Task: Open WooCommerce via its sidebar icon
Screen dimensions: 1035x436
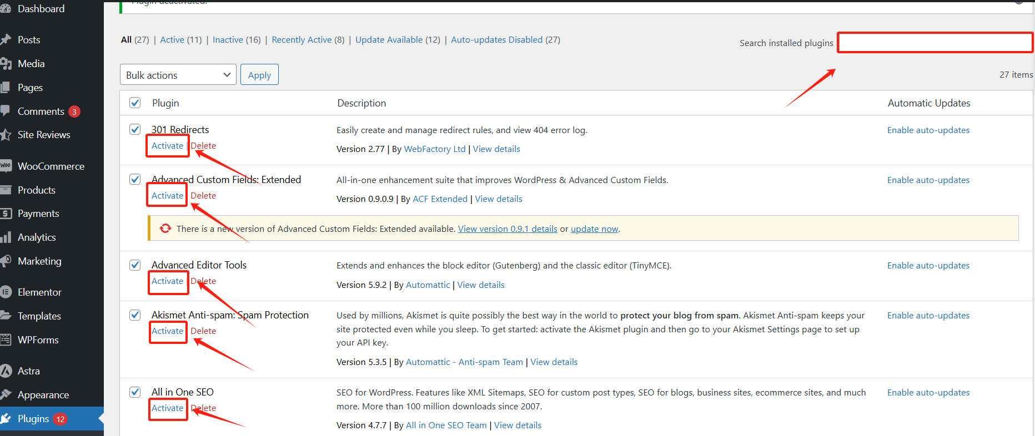Action: pyautogui.click(x=6, y=166)
